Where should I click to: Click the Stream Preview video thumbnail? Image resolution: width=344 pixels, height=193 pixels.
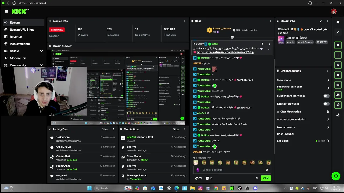[118, 87]
